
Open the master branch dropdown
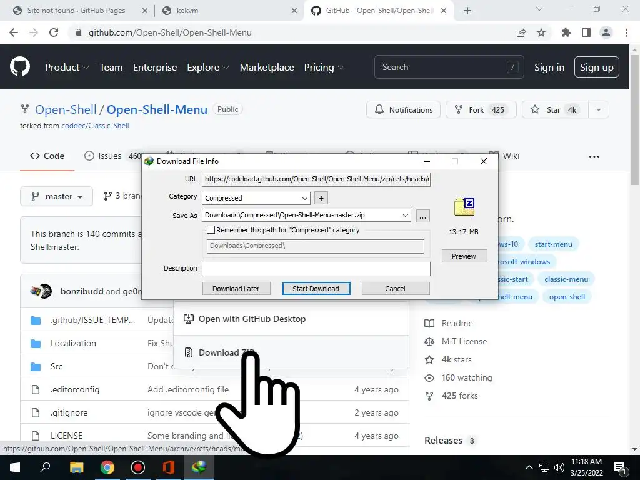pyautogui.click(x=56, y=197)
